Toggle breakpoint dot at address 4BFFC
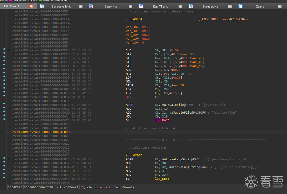 [4, 72]
